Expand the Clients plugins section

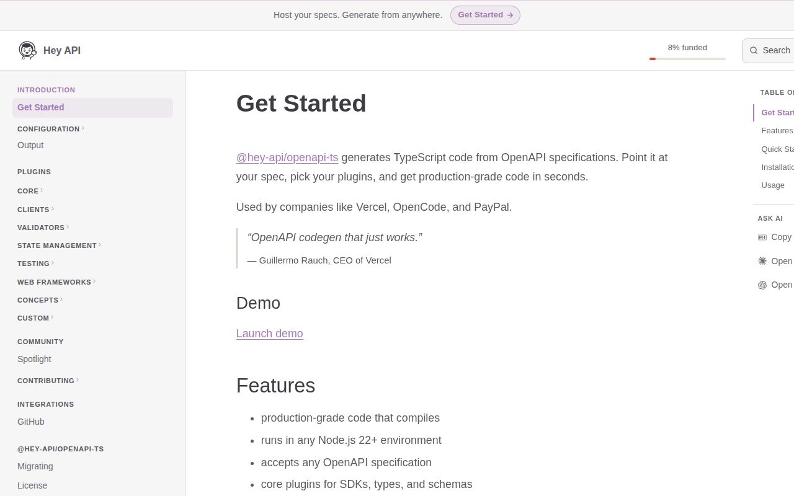35,210
